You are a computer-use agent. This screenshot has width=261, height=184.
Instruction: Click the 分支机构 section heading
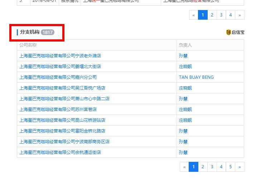[30, 32]
